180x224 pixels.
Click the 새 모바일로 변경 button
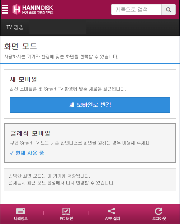90,105
